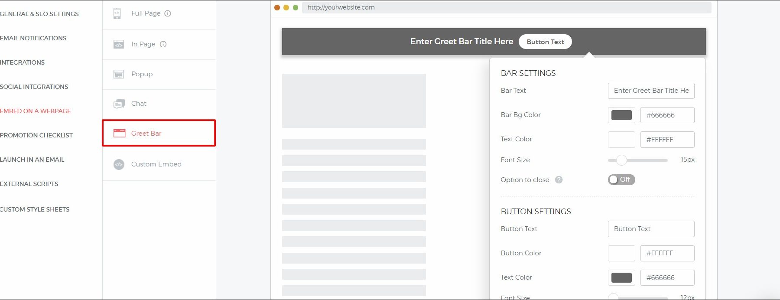This screenshot has width=780, height=300.
Task: Click the button Text Color hex field
Action: pyautogui.click(x=667, y=278)
